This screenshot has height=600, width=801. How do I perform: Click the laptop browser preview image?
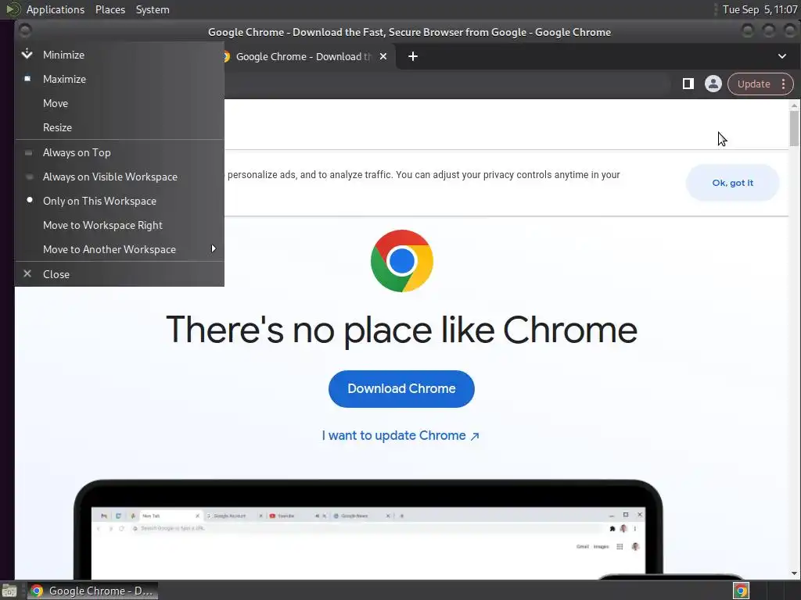pyautogui.click(x=368, y=530)
